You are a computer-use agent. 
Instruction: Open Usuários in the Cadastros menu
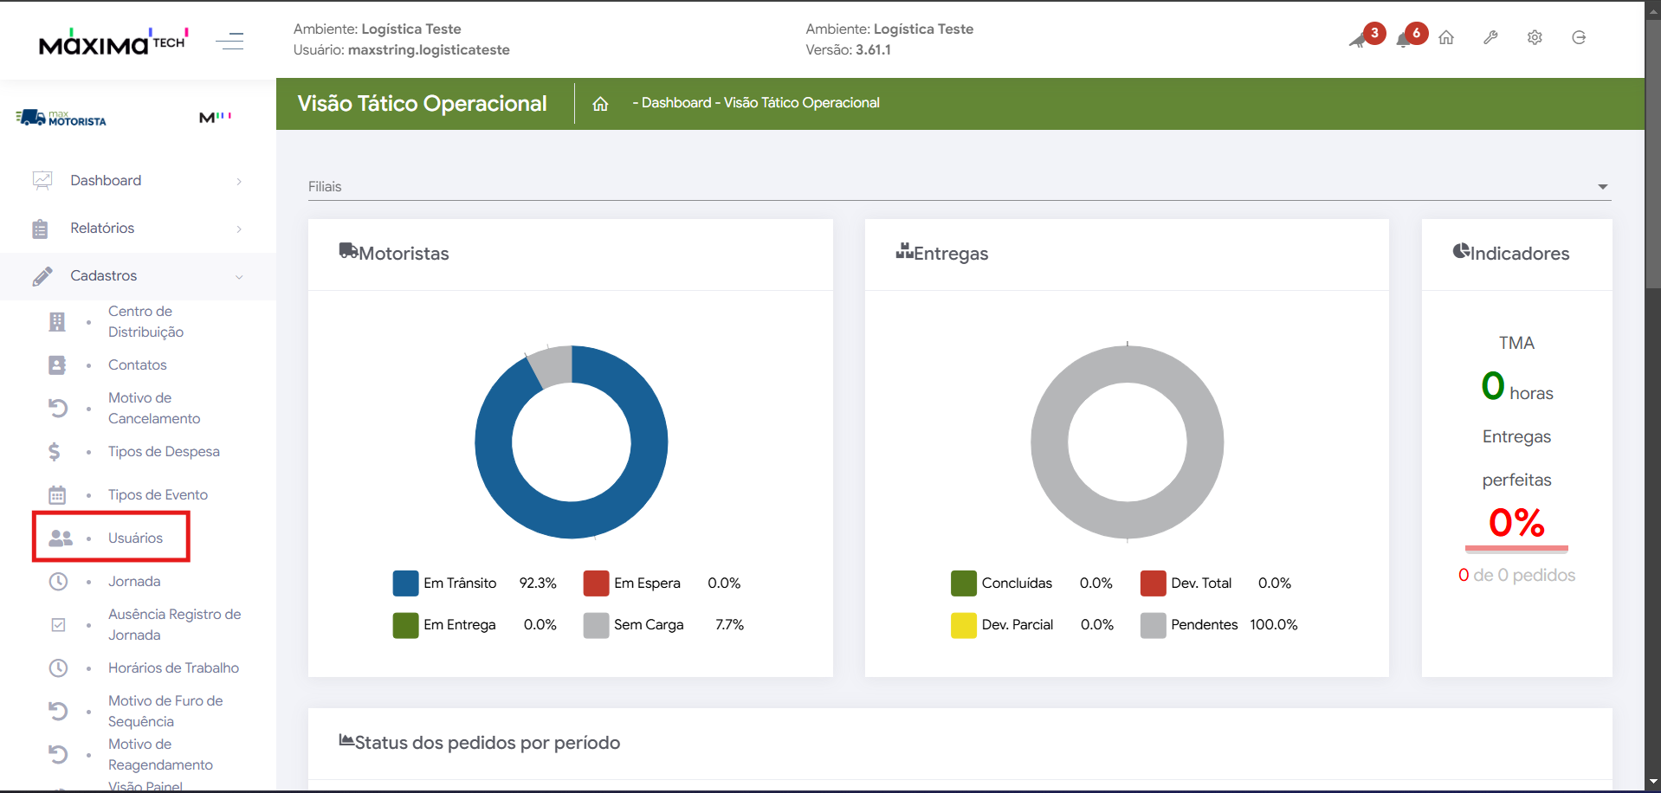135,538
